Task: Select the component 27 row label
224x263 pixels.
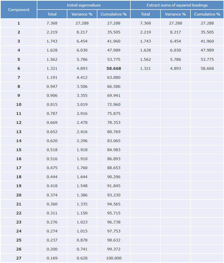Action: click(x=19, y=258)
